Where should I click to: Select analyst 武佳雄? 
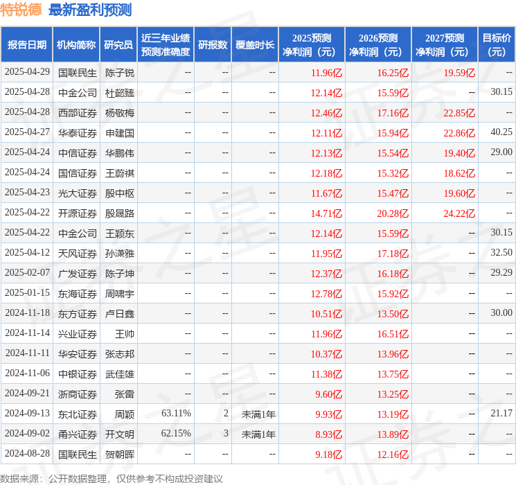120,374
